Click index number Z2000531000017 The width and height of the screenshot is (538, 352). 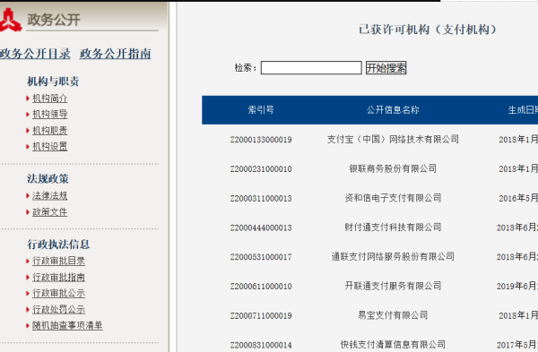click(x=261, y=257)
